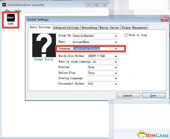
Task: Click the SmartSteamEmu Launcher title bar icon
Action: [x=4, y=5]
